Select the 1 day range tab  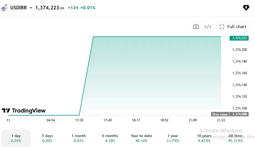click(16, 138)
